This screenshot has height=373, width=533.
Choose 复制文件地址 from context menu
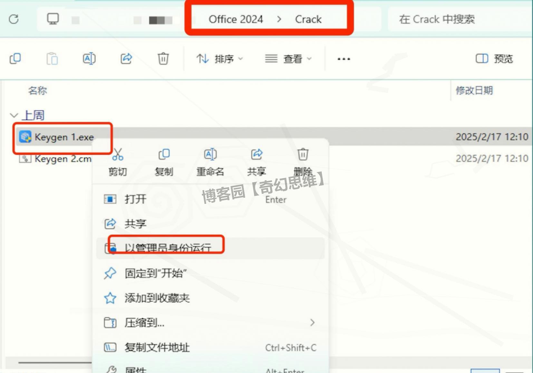210,348
